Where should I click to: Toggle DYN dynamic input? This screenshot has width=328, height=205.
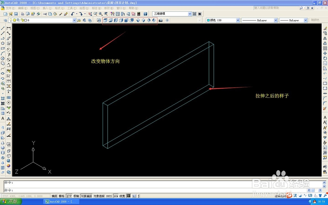[x=116, y=196]
